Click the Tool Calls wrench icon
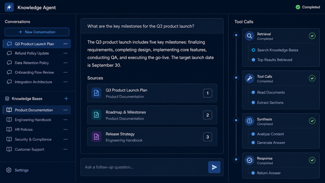The image size is (325, 183). coord(249,78)
